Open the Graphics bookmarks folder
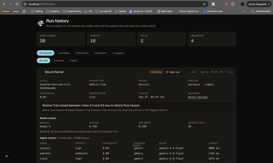Viewport: 273px width, 163px height. point(53,11)
